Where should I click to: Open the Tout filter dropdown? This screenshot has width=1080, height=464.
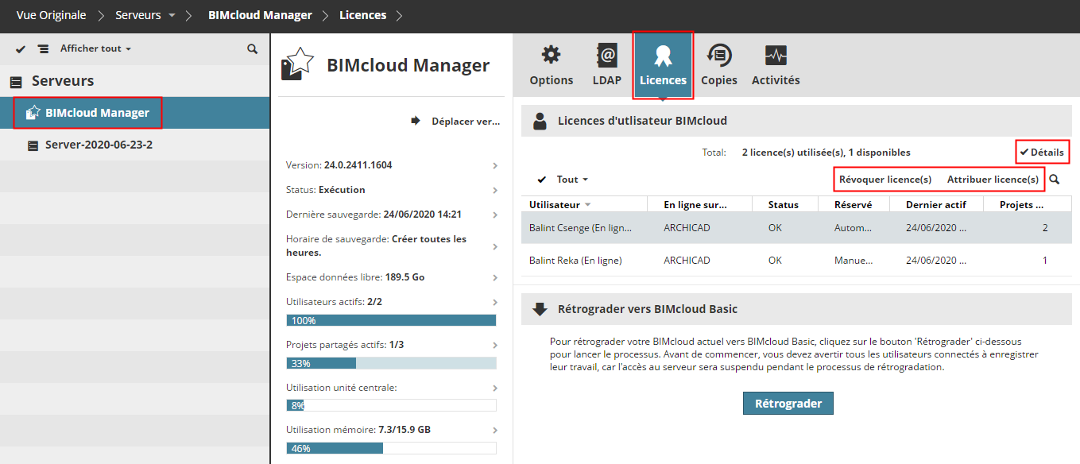pyautogui.click(x=572, y=180)
